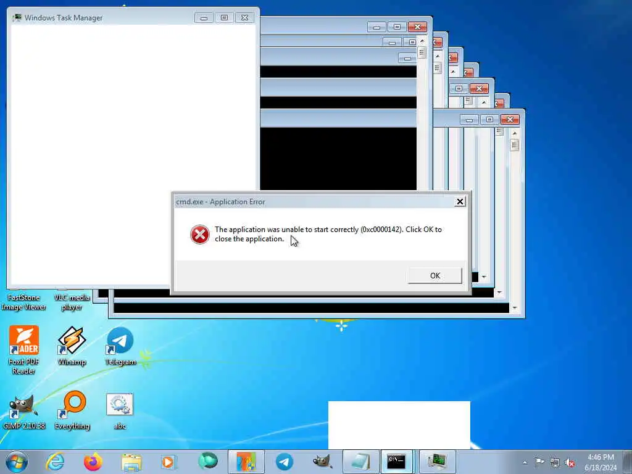Screen dimensions: 632x474
Task: Click scroll-down arrow of frontmost command prompt
Action: pyautogui.click(x=514, y=308)
